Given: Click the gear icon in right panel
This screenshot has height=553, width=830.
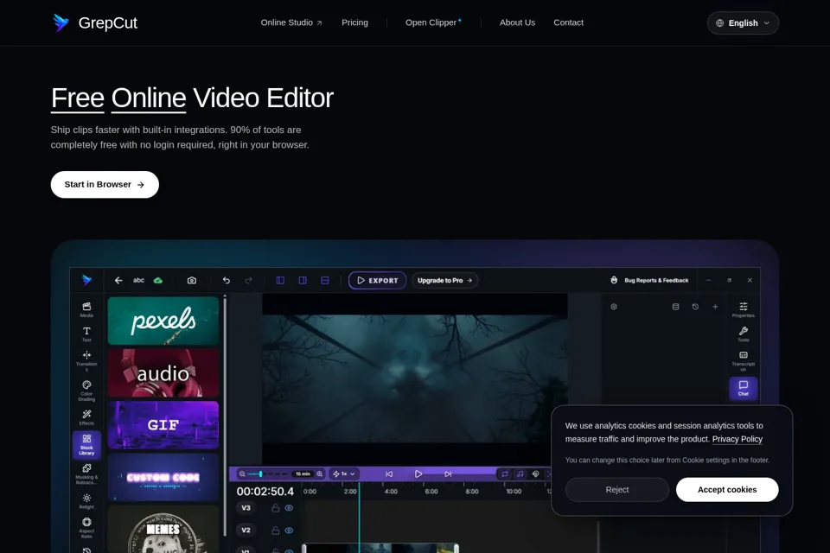Looking at the screenshot, I should coord(614,307).
